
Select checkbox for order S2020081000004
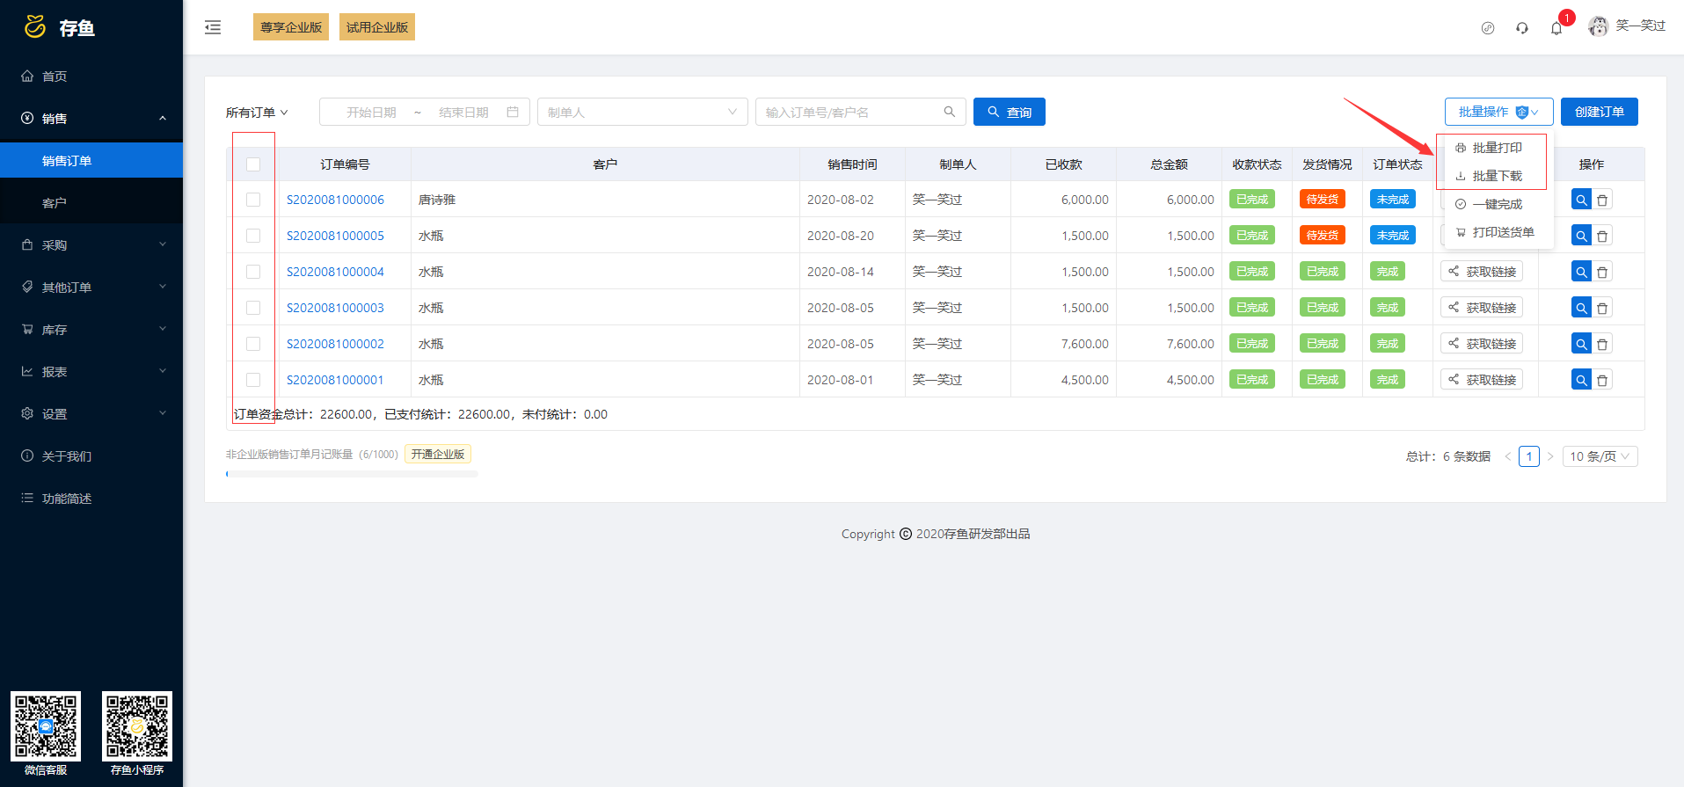coord(253,272)
